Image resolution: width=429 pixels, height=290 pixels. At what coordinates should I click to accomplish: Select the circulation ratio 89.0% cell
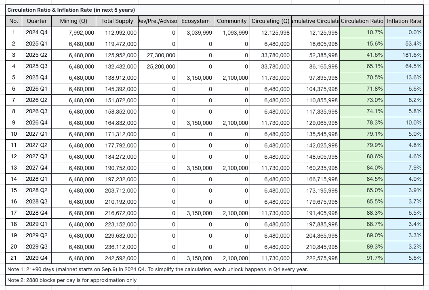coord(362,236)
